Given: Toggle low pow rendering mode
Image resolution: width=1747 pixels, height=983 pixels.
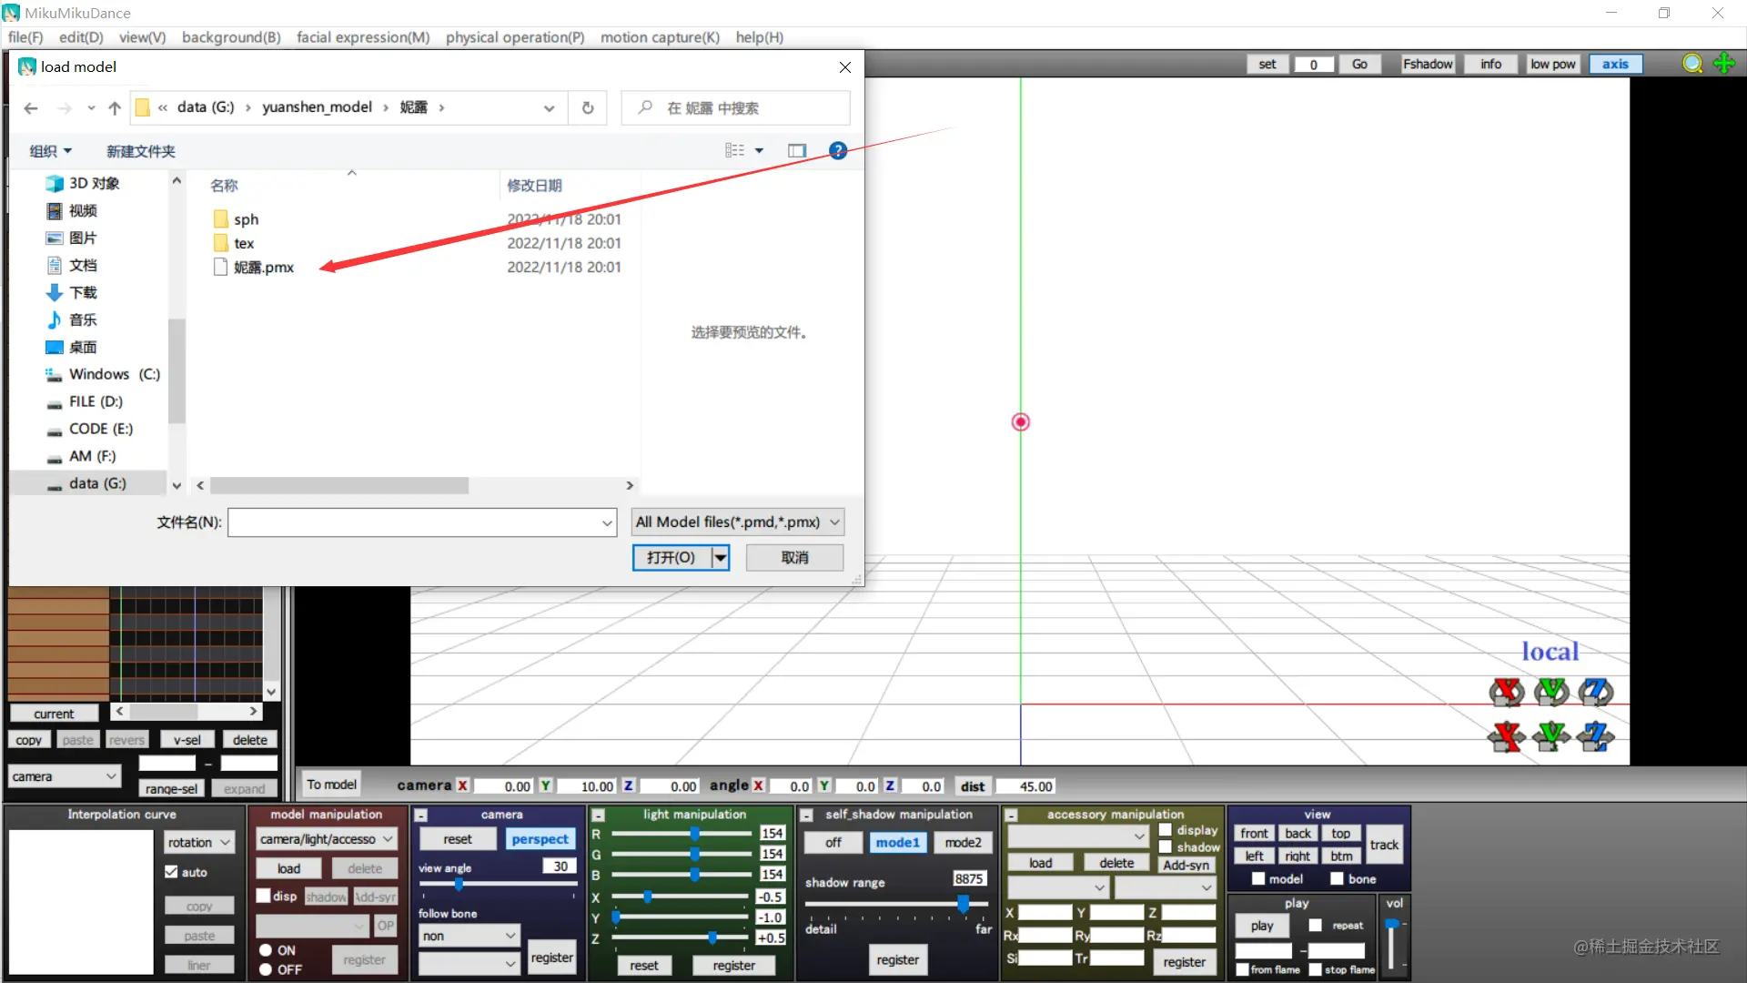Looking at the screenshot, I should [1552, 63].
